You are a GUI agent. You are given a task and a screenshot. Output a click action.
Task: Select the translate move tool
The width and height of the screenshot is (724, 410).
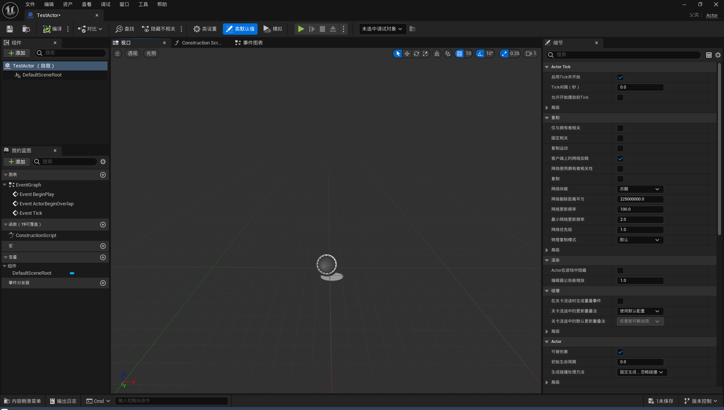(x=407, y=54)
